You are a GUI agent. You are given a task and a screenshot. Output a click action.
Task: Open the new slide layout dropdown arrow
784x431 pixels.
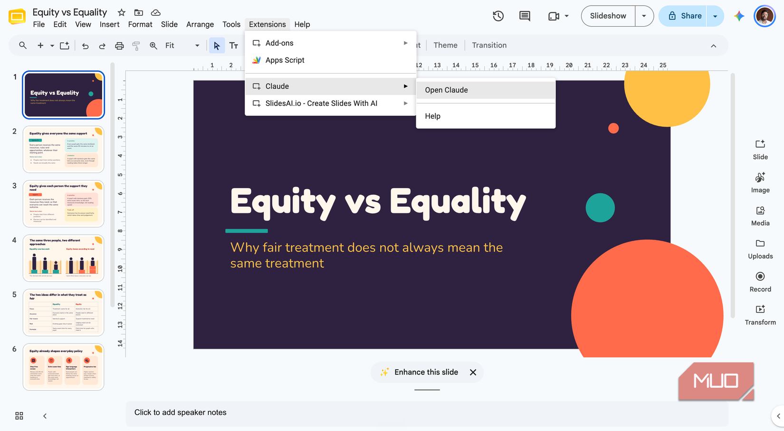[52, 46]
